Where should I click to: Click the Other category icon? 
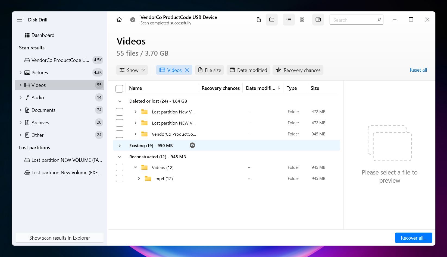[x=27, y=135]
